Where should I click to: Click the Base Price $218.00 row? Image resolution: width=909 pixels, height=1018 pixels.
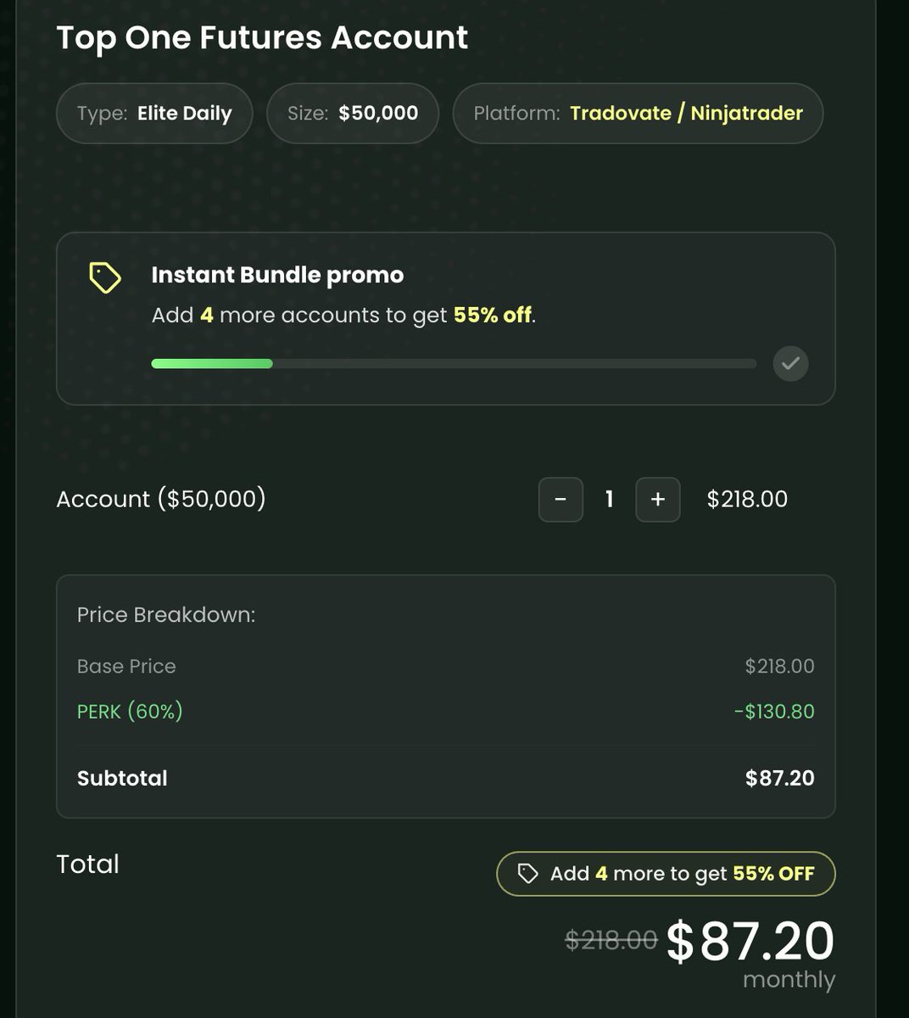pyautogui.click(x=445, y=666)
